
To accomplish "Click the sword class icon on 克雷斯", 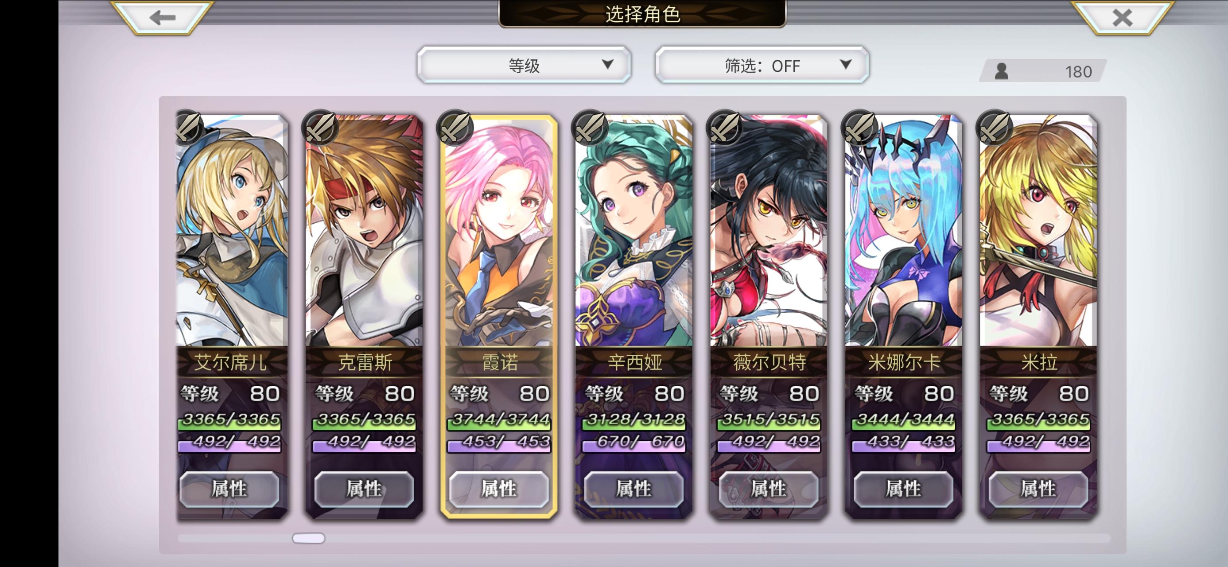I will 320,127.
